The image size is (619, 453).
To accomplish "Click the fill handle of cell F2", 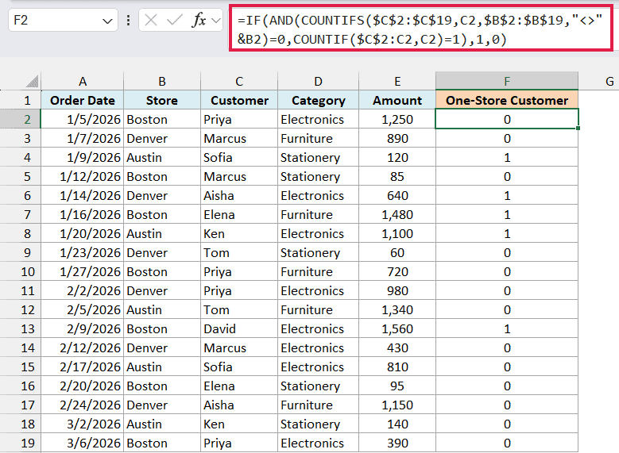I will click(578, 129).
